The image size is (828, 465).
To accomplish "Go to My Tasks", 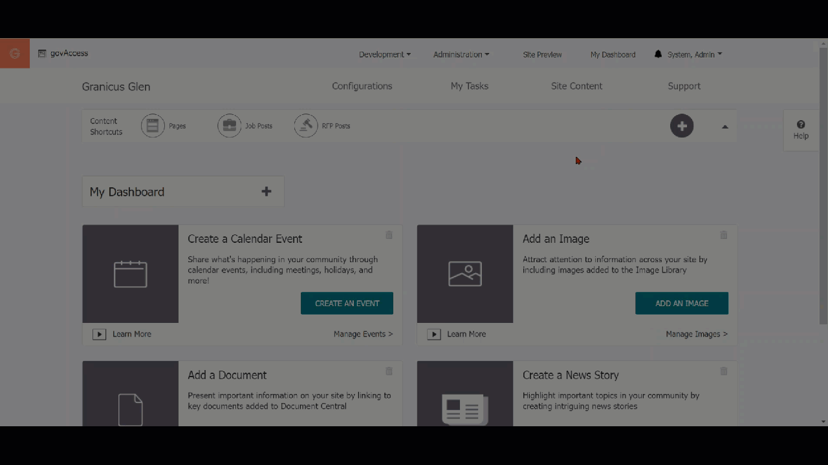I will tap(470, 86).
